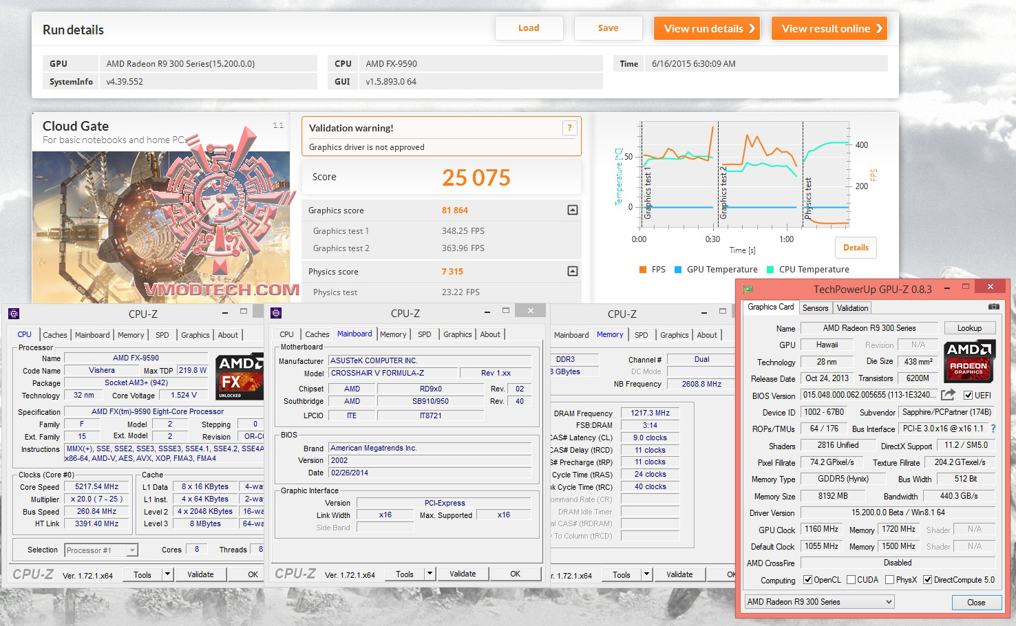
Task: Click the View run details button
Action: tap(707, 28)
